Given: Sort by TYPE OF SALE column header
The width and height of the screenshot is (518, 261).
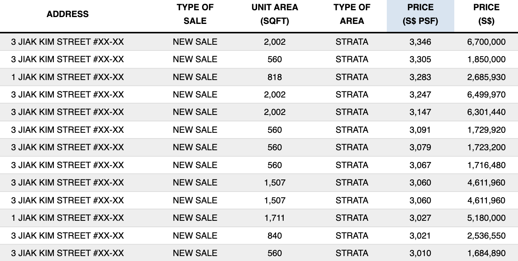Looking at the screenshot, I should [195, 14].
